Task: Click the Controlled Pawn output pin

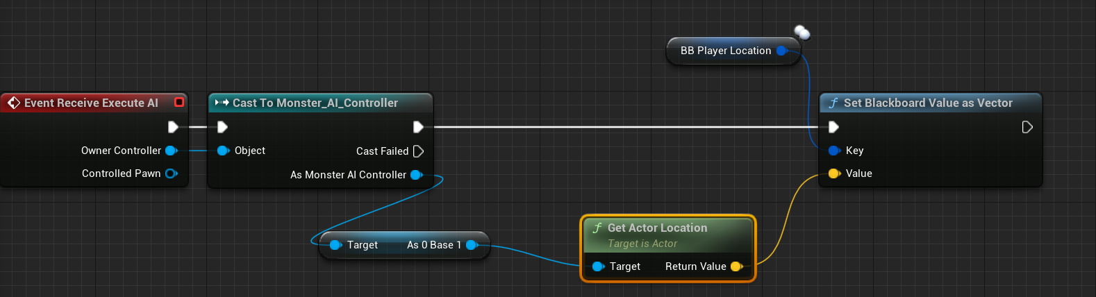Action: [x=171, y=173]
